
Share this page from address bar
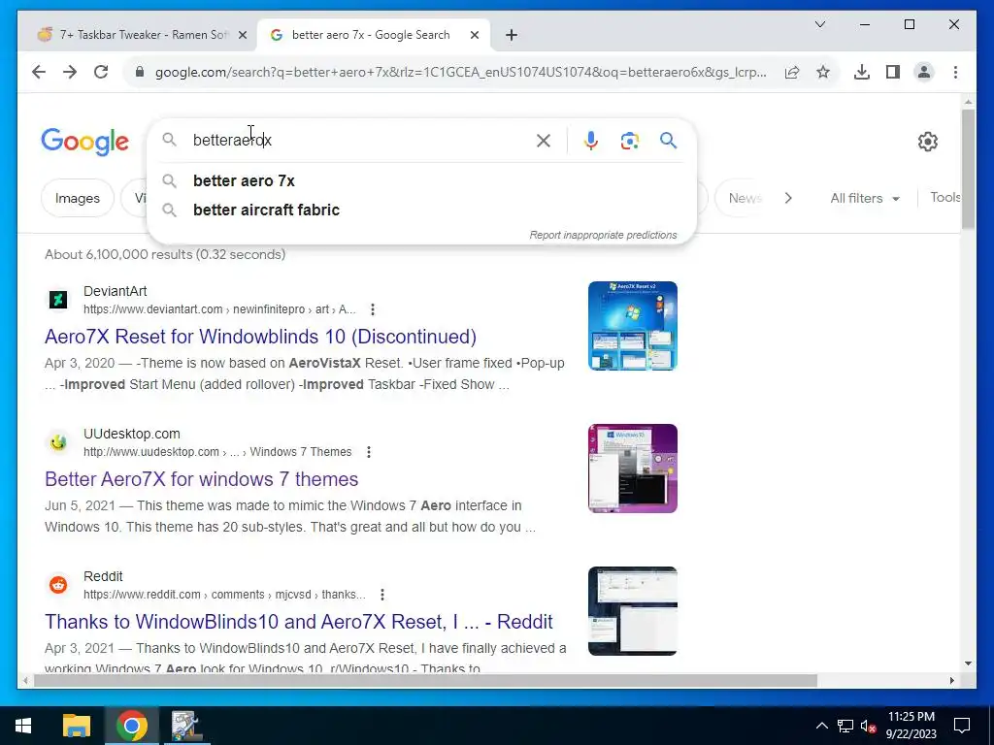(792, 72)
